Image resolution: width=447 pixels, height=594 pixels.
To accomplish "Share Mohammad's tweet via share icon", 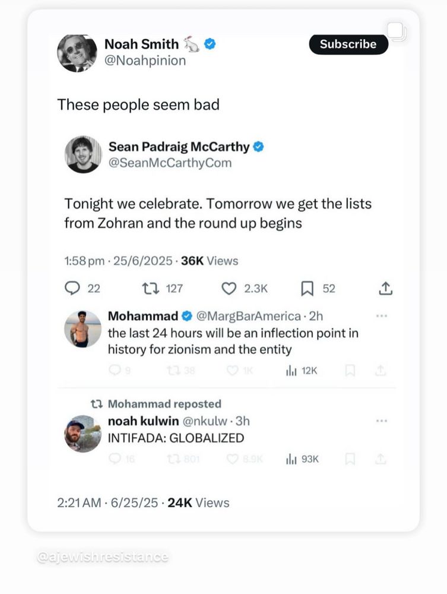I will (381, 370).
